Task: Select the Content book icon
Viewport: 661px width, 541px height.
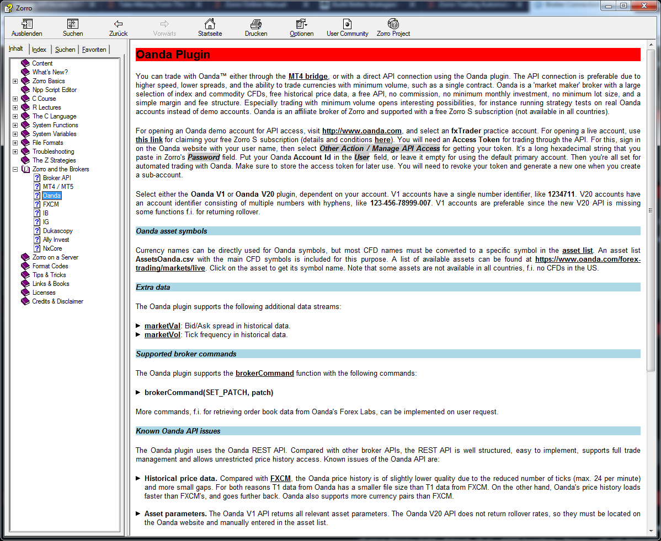Action: pos(25,63)
